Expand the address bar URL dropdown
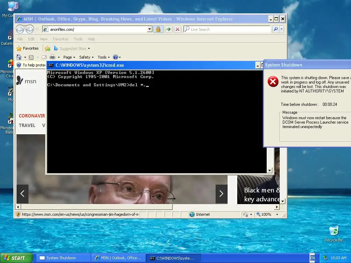351x263 pixels. [149, 29]
